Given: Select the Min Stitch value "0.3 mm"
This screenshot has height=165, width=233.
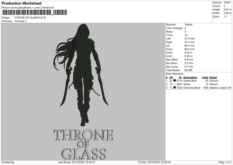Looking at the screenshot, I should (x=189, y=63).
